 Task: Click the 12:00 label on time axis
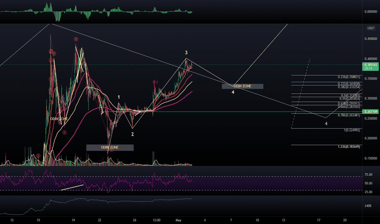(157, 220)
